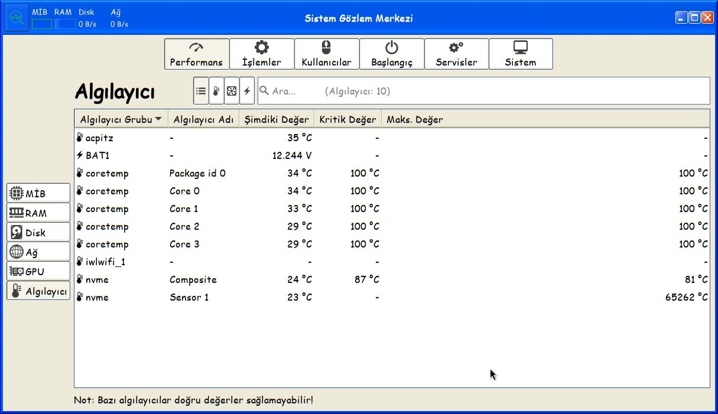Show all sensors with the list icon

click(201, 91)
